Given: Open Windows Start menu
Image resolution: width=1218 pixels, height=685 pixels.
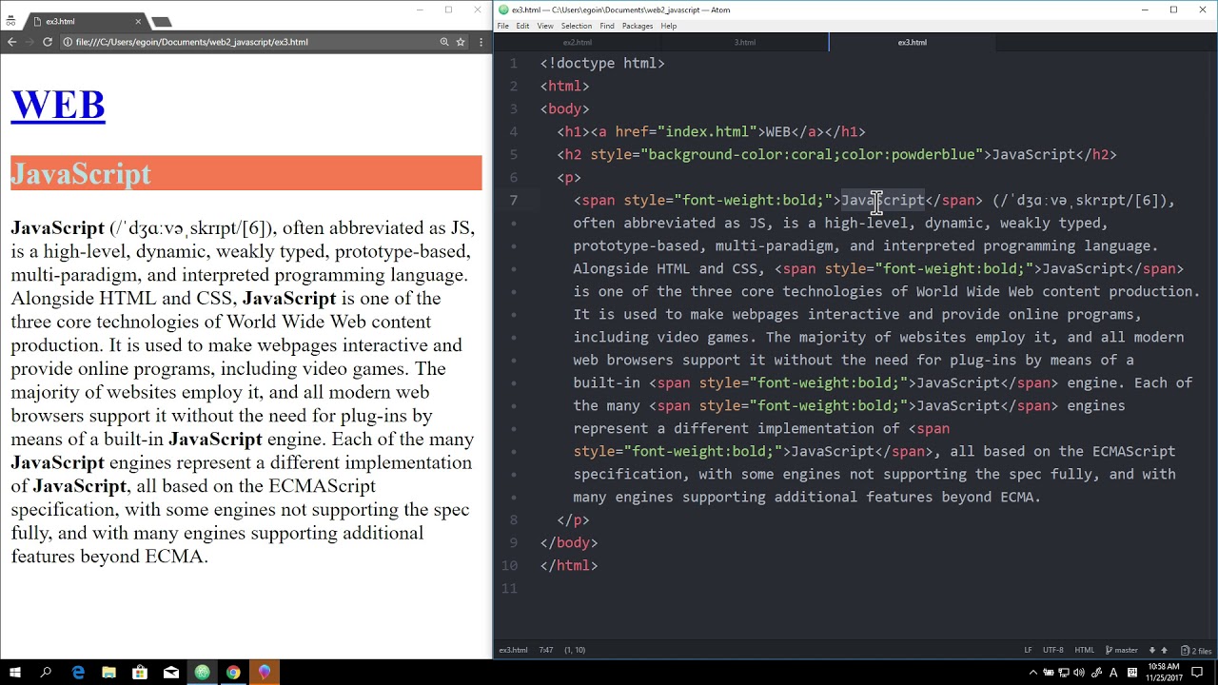Looking at the screenshot, I should pos(14,673).
